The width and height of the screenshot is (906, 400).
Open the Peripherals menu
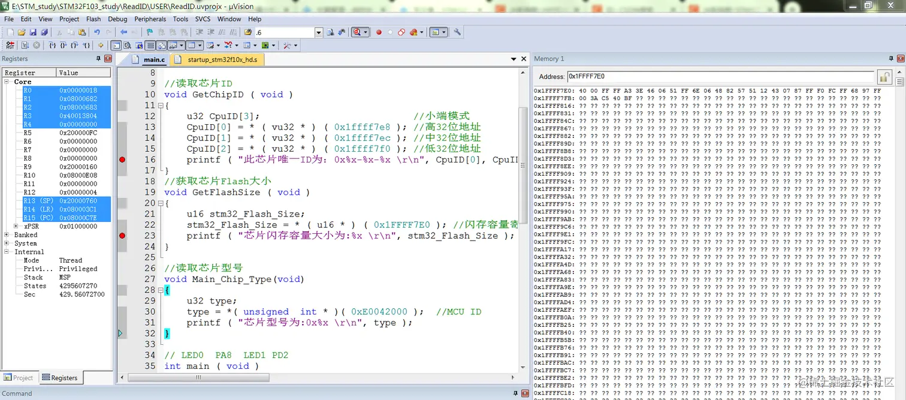coord(150,19)
